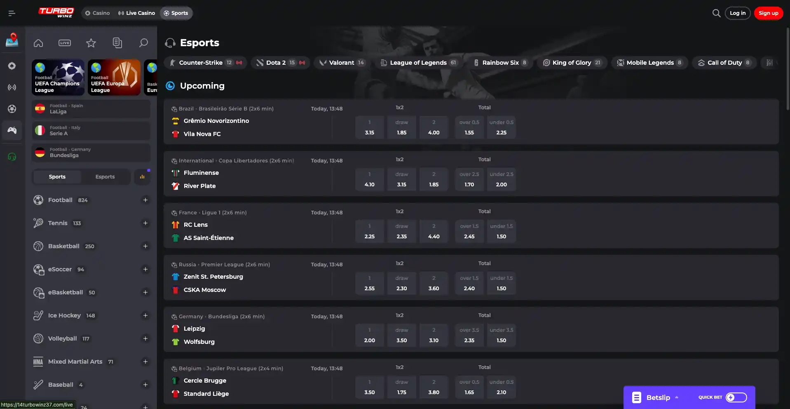
Task: Expand the Football category
Action: click(x=145, y=200)
